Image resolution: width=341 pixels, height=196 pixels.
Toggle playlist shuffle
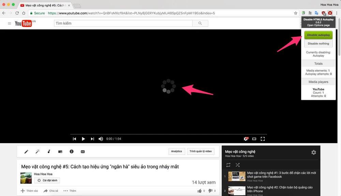(237, 165)
